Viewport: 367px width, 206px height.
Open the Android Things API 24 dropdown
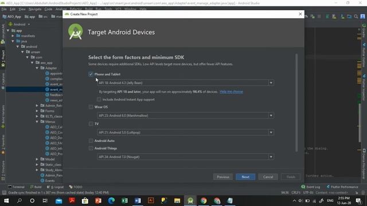point(185,157)
